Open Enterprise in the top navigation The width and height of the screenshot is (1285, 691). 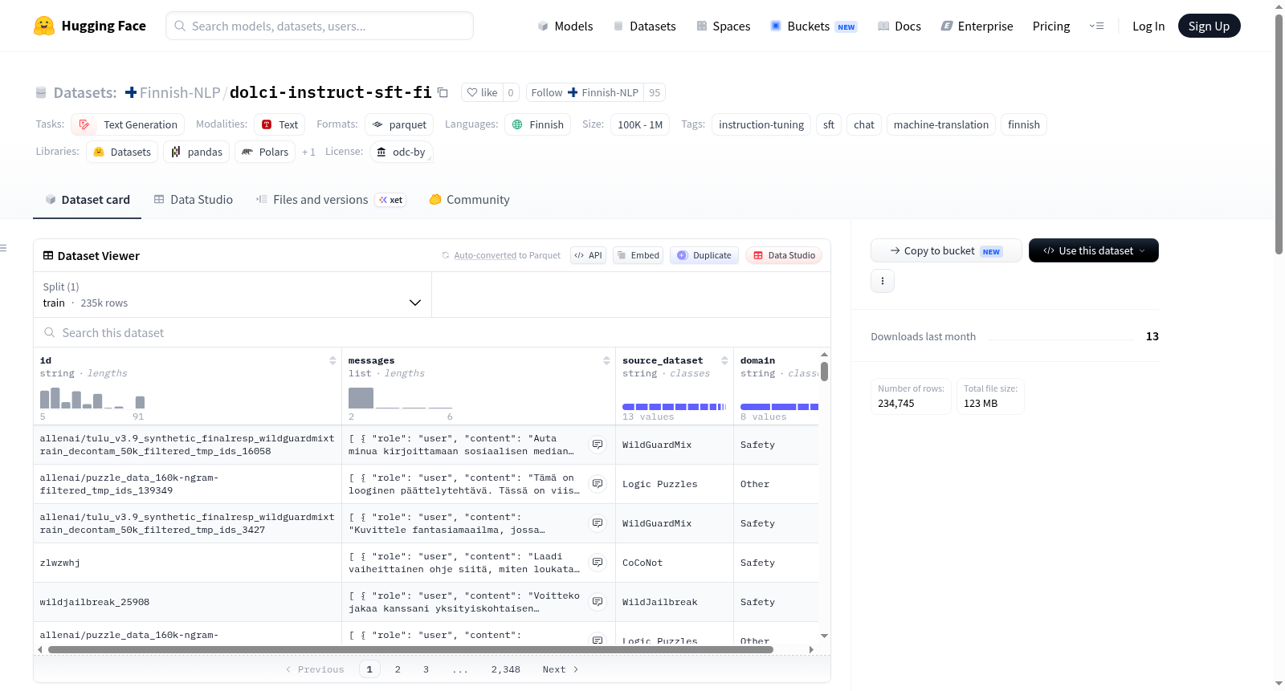(977, 26)
